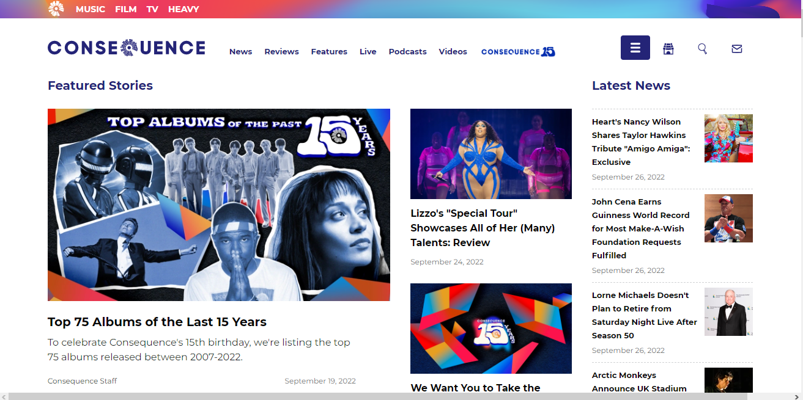Select HEAVY in the top bar
This screenshot has width=803, height=400.
point(183,9)
